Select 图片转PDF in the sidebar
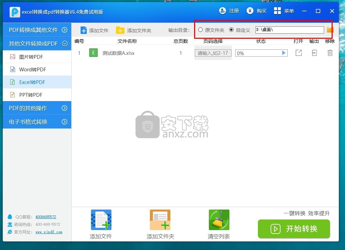Image resolution: width=345 pixels, height=250 pixels. [x=37, y=57]
